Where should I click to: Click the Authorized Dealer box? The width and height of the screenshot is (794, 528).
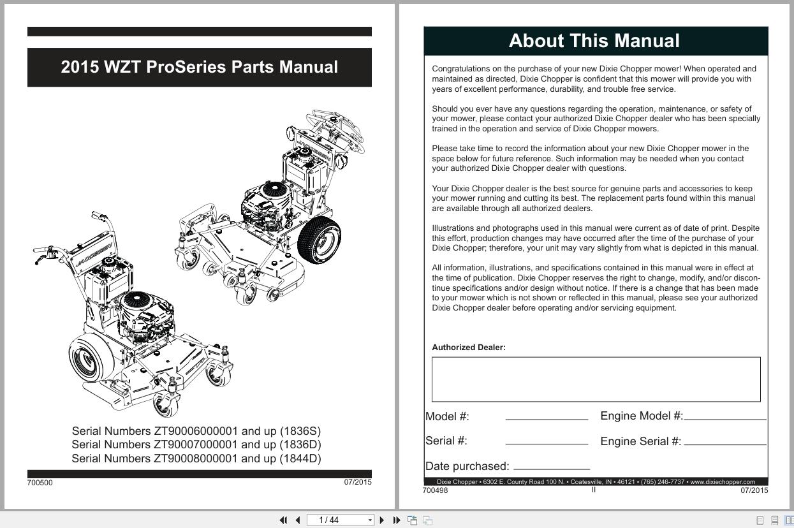coord(596,379)
